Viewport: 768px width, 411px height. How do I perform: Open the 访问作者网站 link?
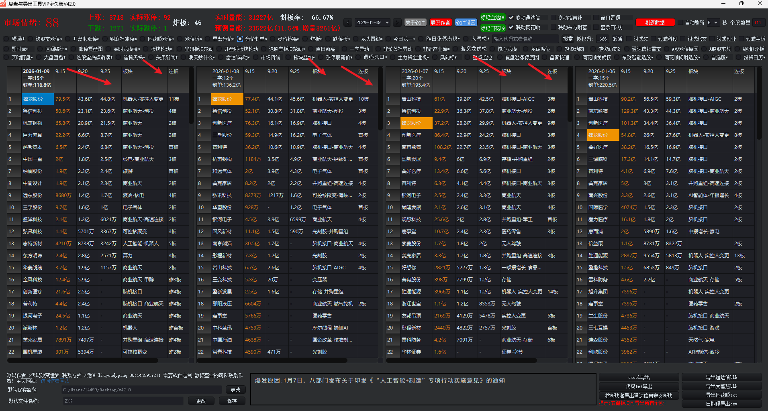click(55, 380)
